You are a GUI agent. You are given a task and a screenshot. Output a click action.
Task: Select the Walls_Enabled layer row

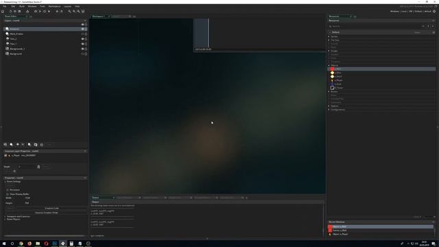pyautogui.click(x=45, y=34)
